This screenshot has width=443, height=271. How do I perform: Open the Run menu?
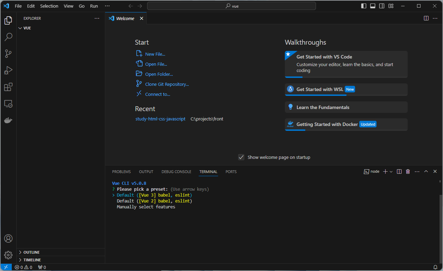point(94,6)
